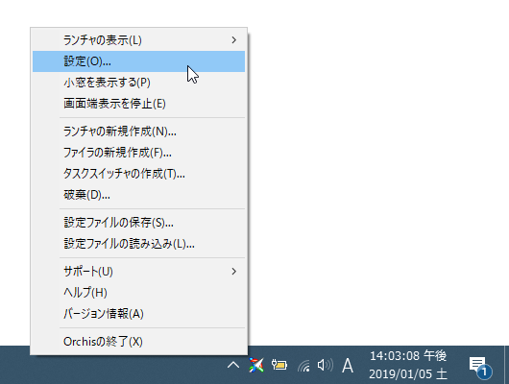Open the サポート(U) submenu
The height and width of the screenshot is (384, 509).
(138, 272)
